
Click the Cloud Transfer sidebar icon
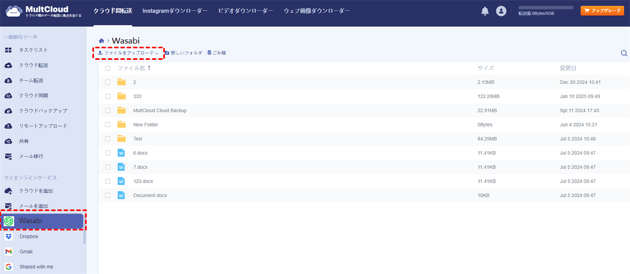click(8, 66)
